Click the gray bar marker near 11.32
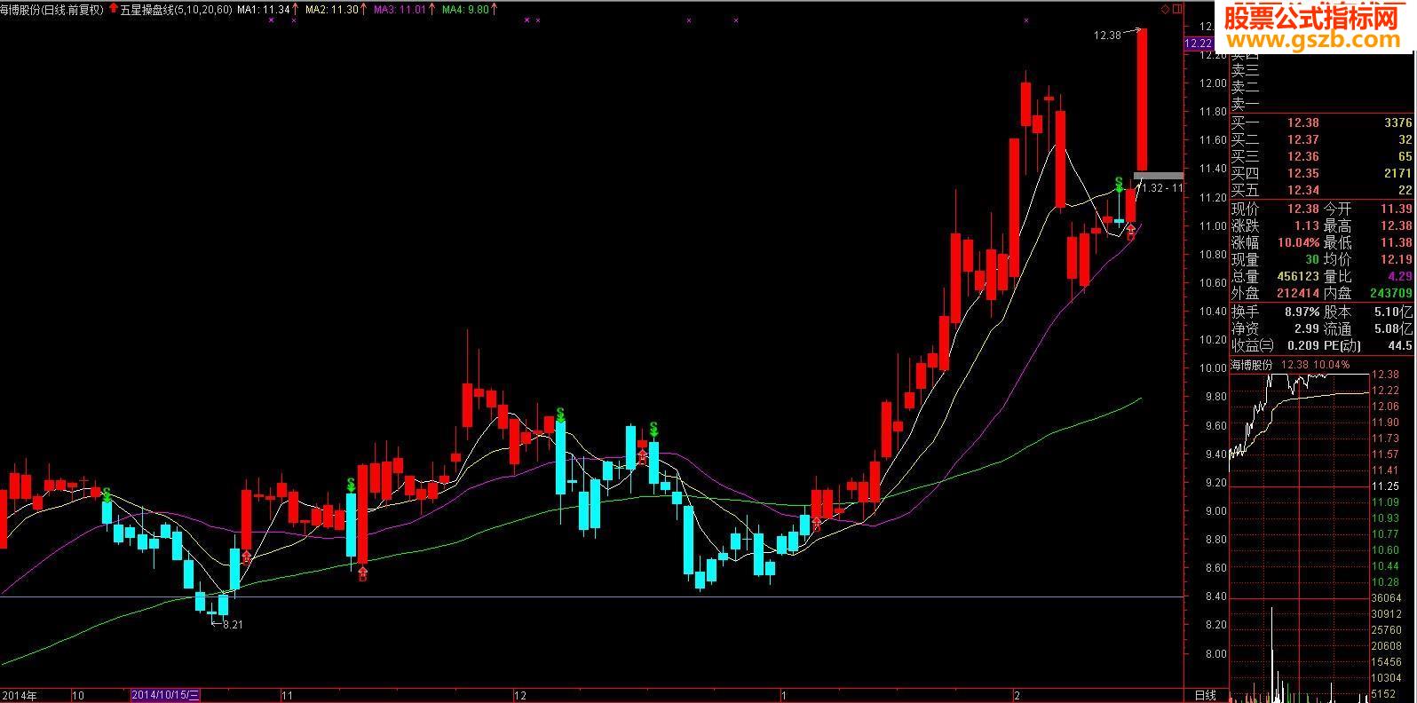The width and height of the screenshot is (1417, 703). tap(1159, 176)
